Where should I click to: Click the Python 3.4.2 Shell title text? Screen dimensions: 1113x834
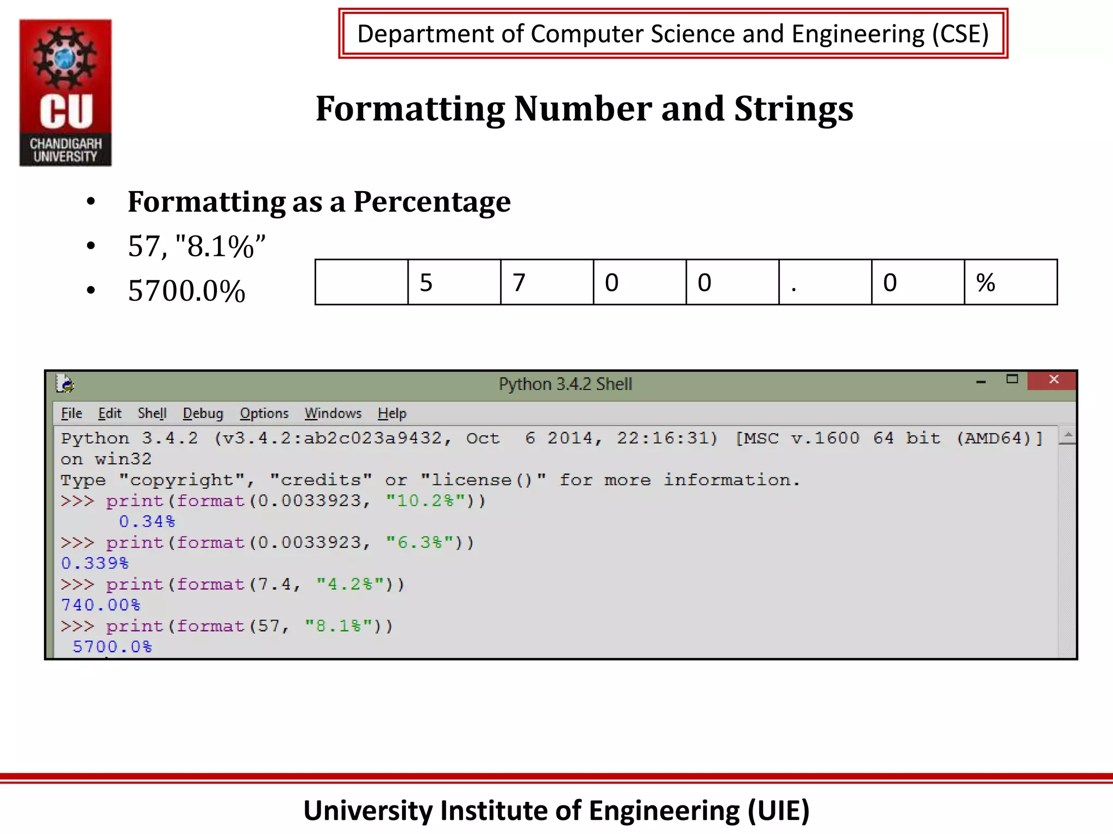coord(565,384)
